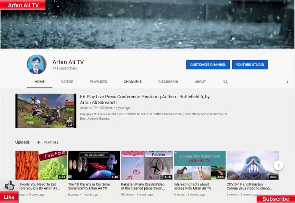Open the Horses information video thumbnail
The height and width of the screenshot is (203, 295).
200,165
